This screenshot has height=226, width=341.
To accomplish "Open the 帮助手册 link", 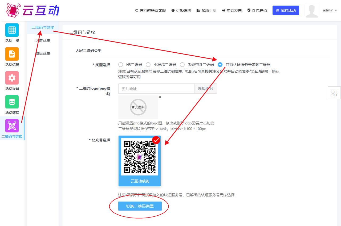I will click(x=206, y=10).
